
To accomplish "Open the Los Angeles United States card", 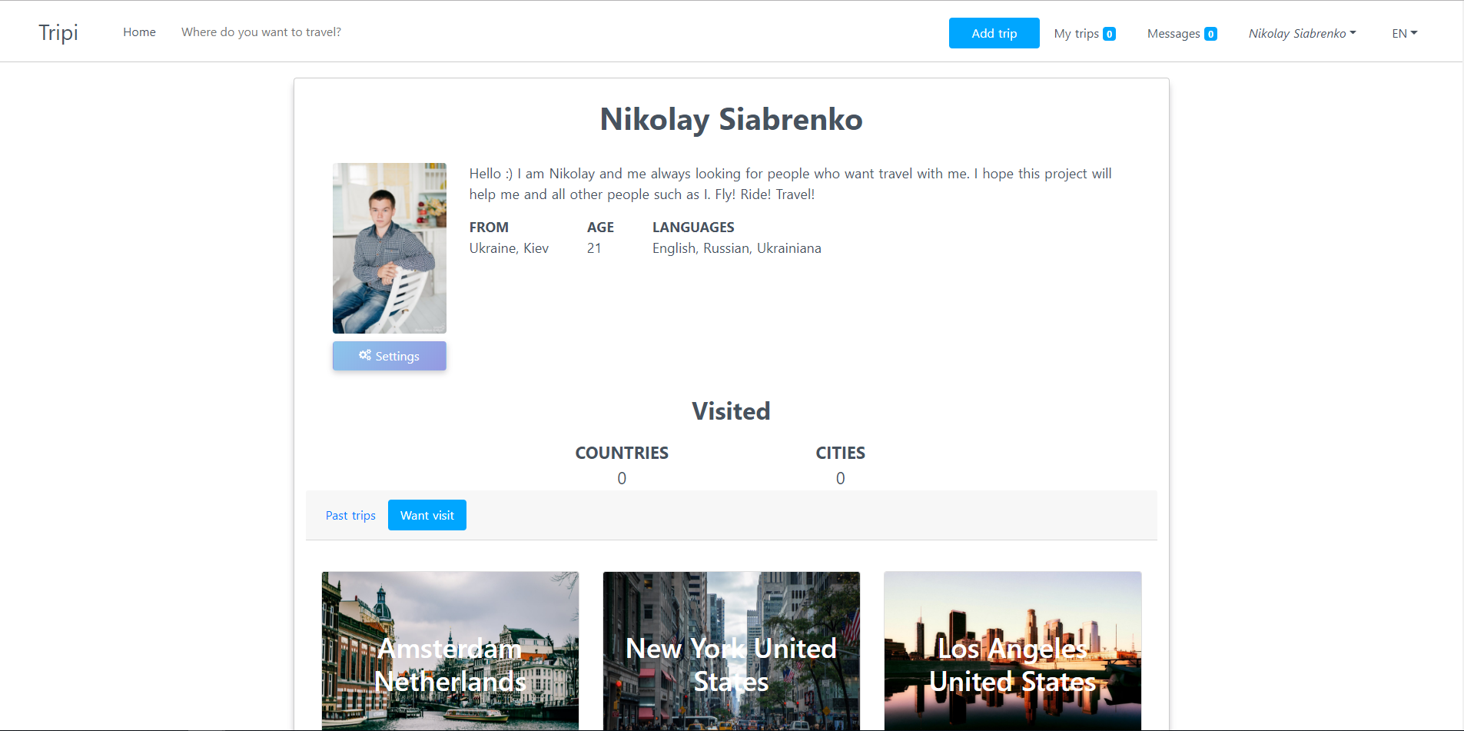I will pos(1013,651).
